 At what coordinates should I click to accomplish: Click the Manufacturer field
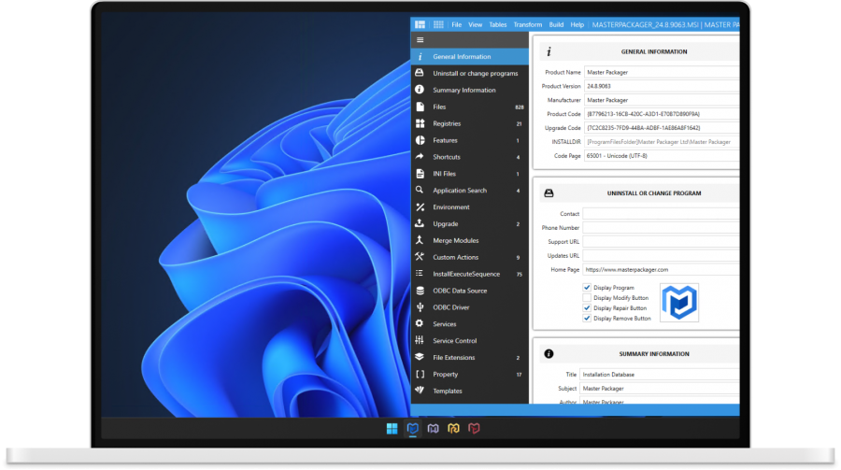662,100
